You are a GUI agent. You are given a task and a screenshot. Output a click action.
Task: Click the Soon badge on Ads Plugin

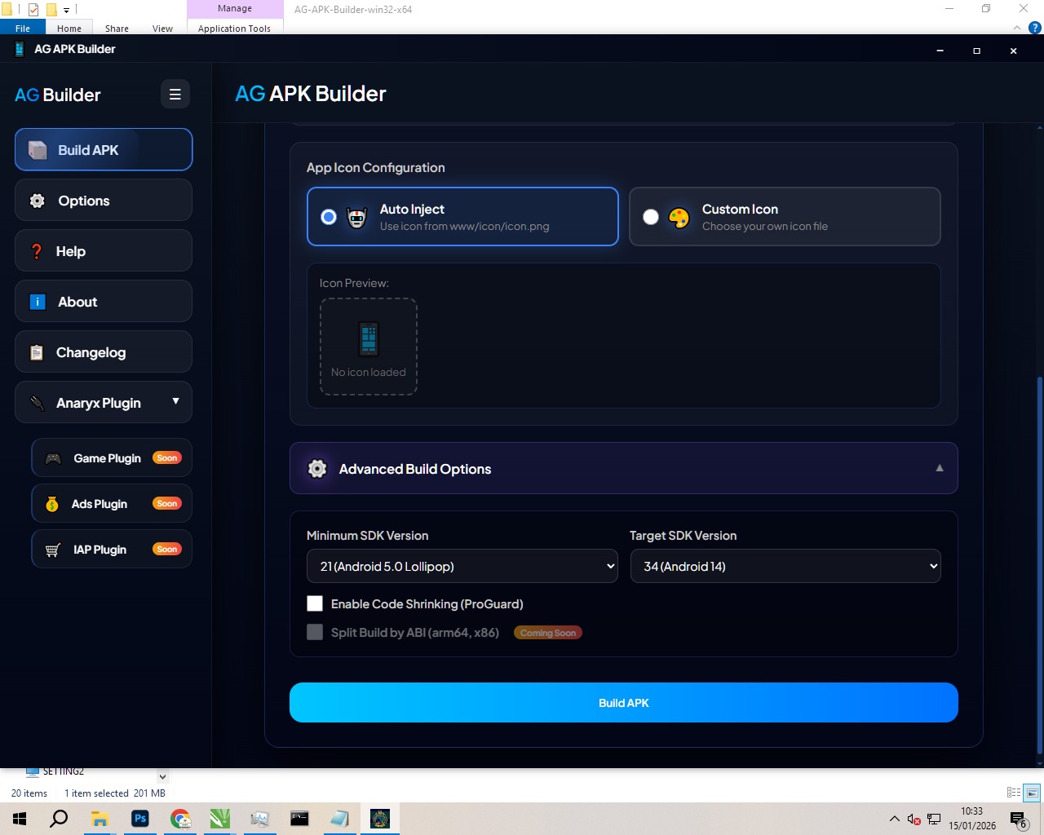coord(167,504)
